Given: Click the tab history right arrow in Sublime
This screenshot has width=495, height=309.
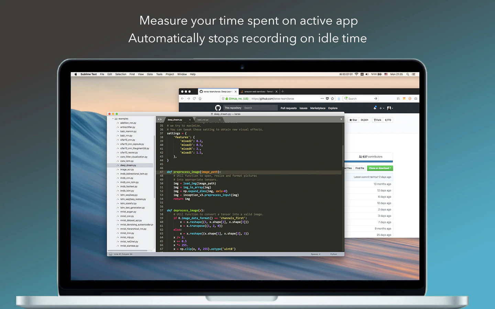Looking at the screenshot, I should click(x=161, y=119).
